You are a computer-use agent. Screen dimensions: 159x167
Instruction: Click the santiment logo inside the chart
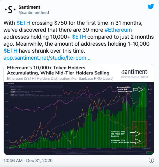point(135,73)
